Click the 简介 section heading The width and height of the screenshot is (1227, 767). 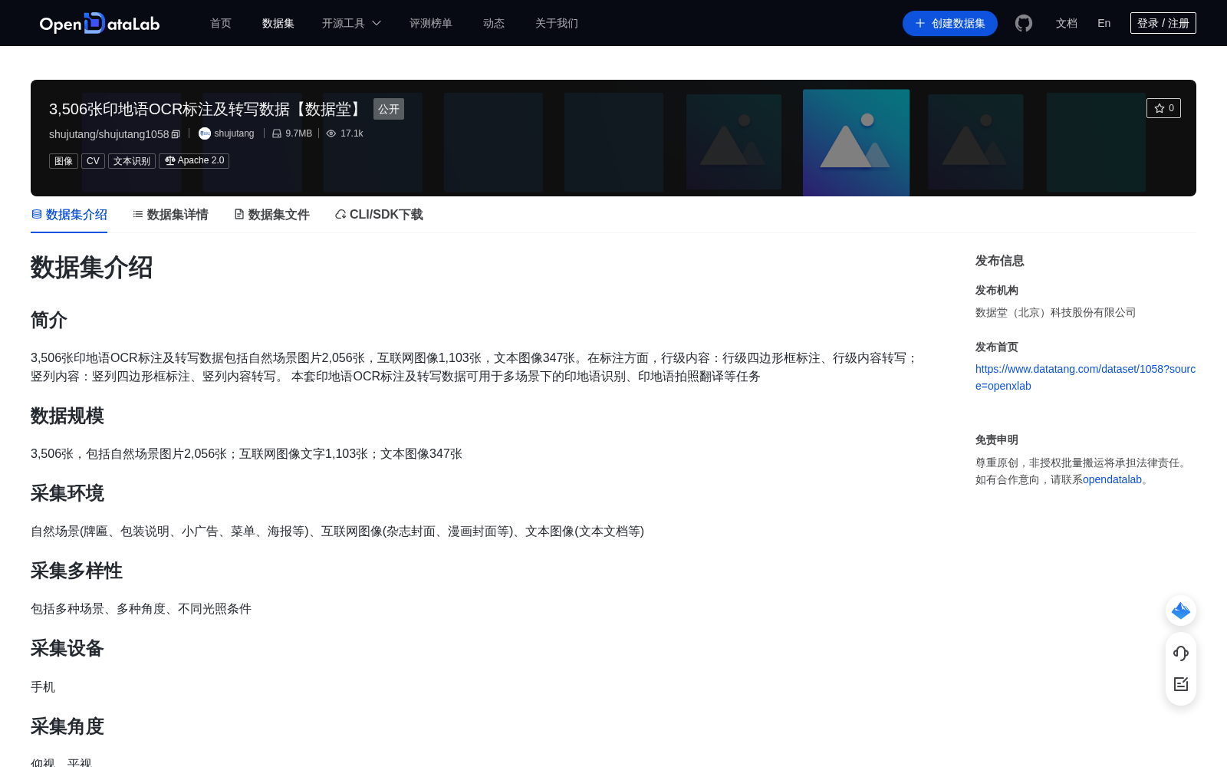[x=49, y=320]
